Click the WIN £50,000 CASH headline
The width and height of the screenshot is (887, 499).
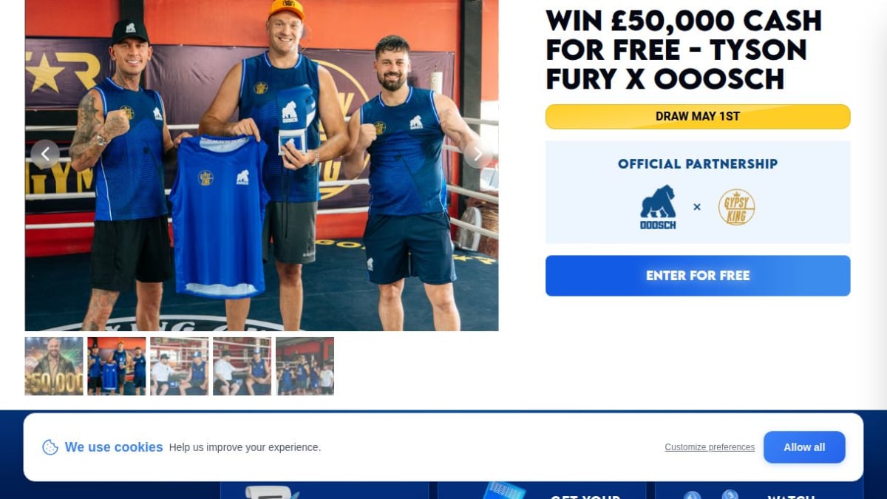pos(684,50)
